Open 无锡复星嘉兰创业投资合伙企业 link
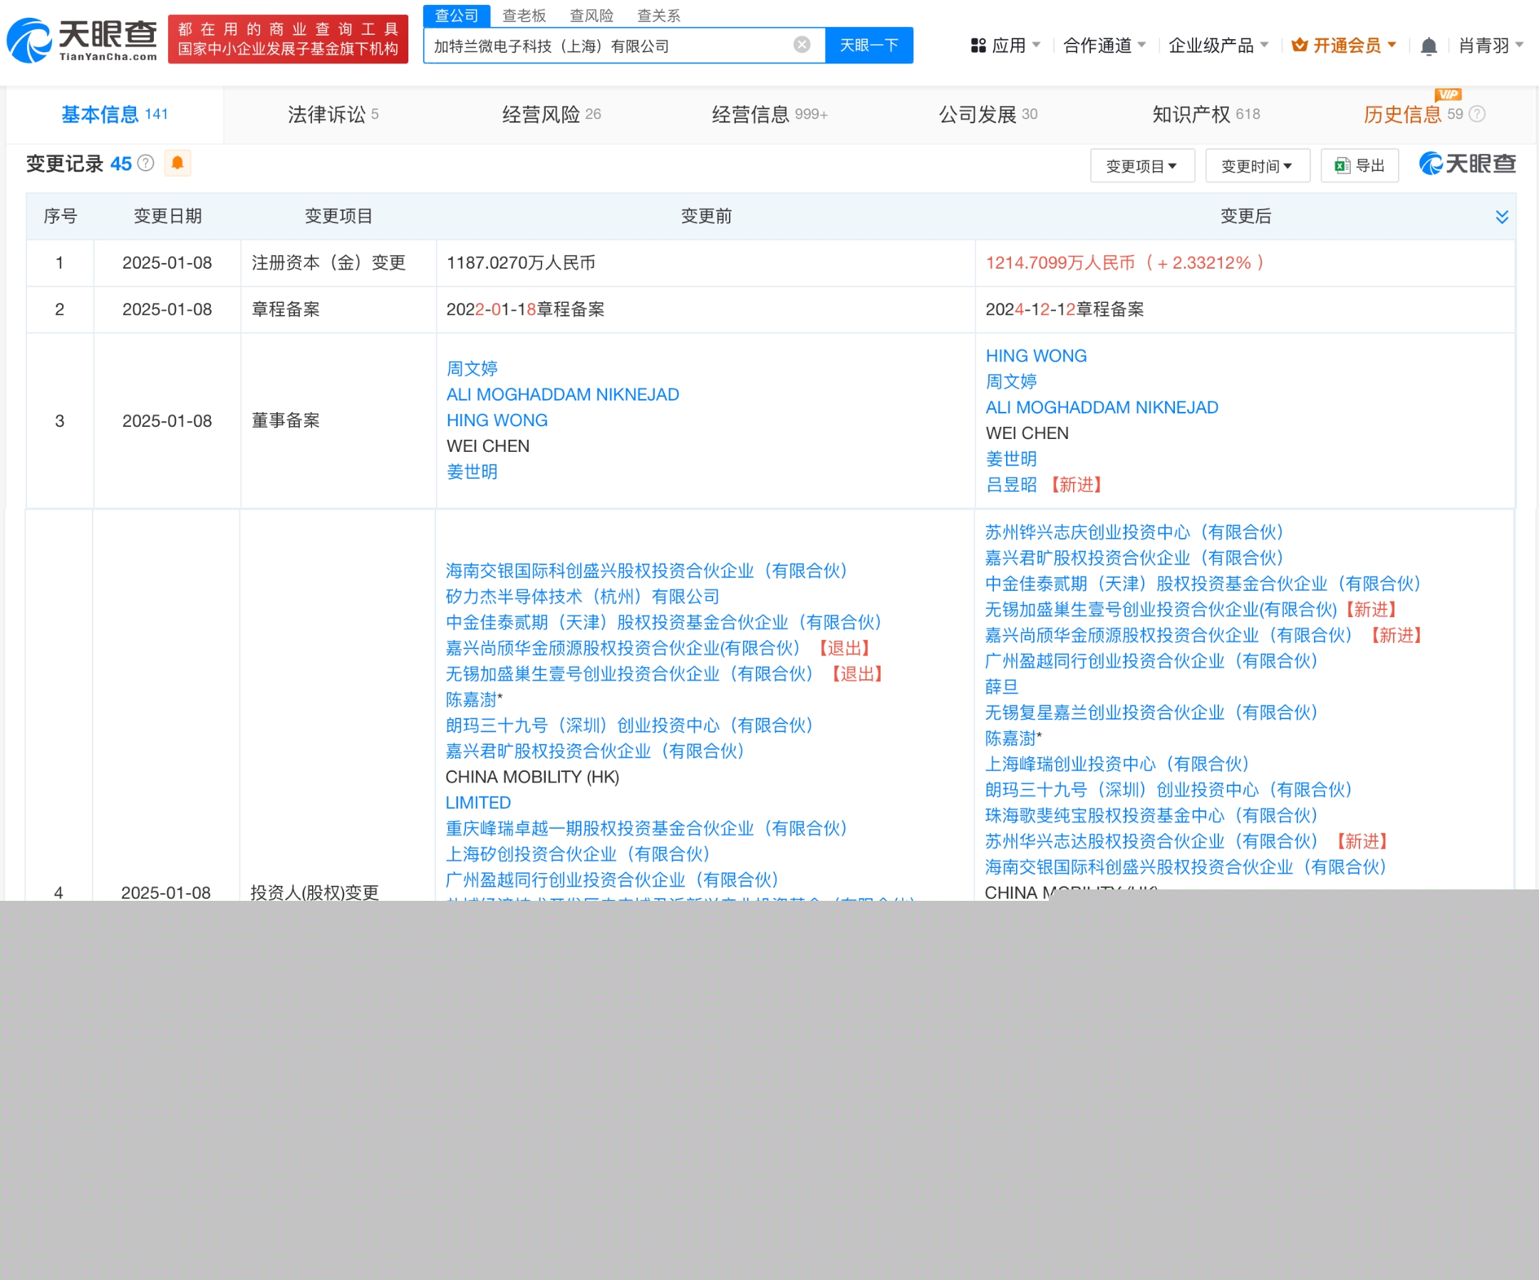The height and width of the screenshot is (1280, 1539). (1151, 713)
